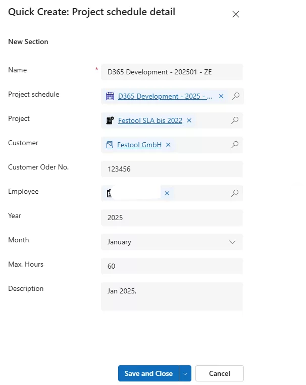The height and width of the screenshot is (385, 306).
Task: Focus the Customer Oder No. field
Action: coord(172,169)
